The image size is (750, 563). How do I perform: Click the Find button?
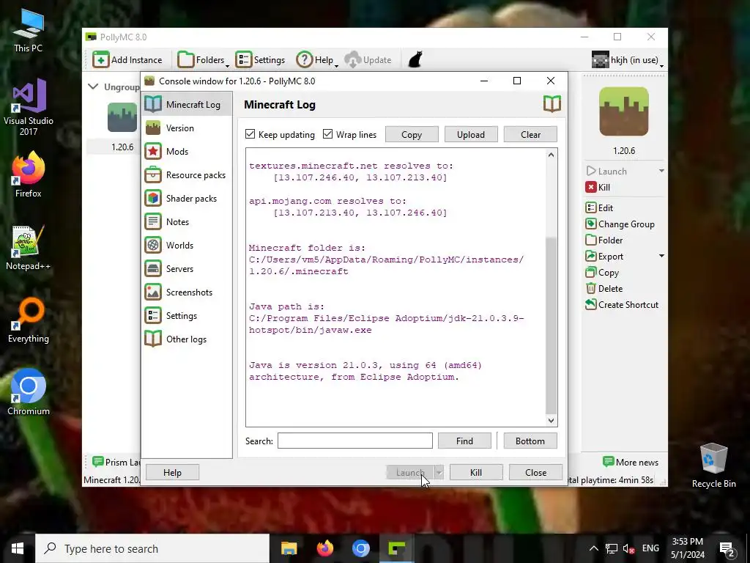[464, 441]
